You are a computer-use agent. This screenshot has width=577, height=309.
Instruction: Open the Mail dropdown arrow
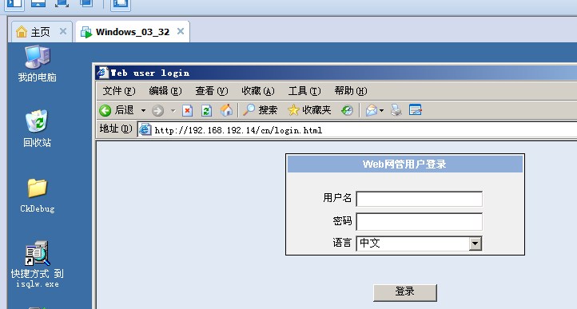pyautogui.click(x=381, y=110)
